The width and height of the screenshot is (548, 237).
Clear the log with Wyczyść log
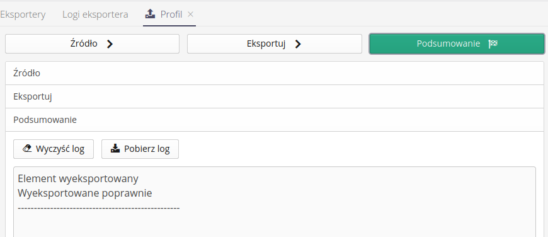[x=54, y=149]
